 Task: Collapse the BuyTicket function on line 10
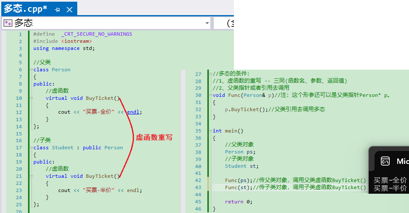pos(31,98)
